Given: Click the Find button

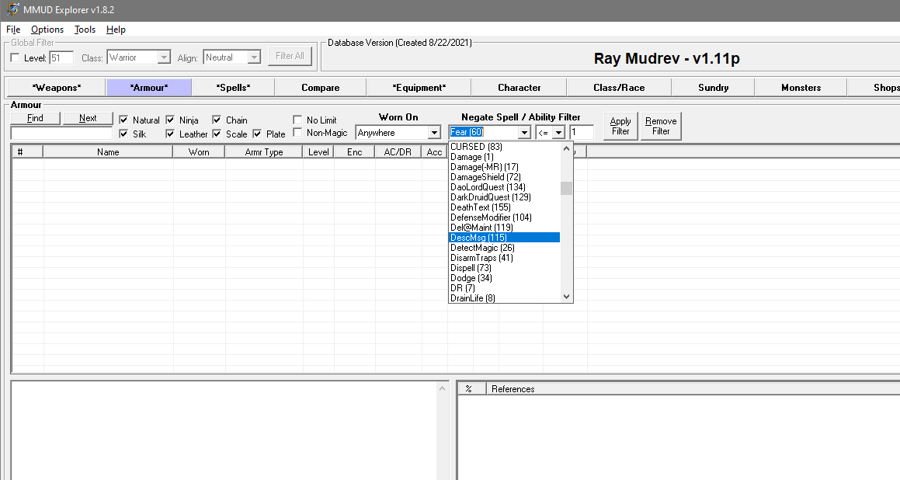Looking at the screenshot, I should click(x=35, y=118).
